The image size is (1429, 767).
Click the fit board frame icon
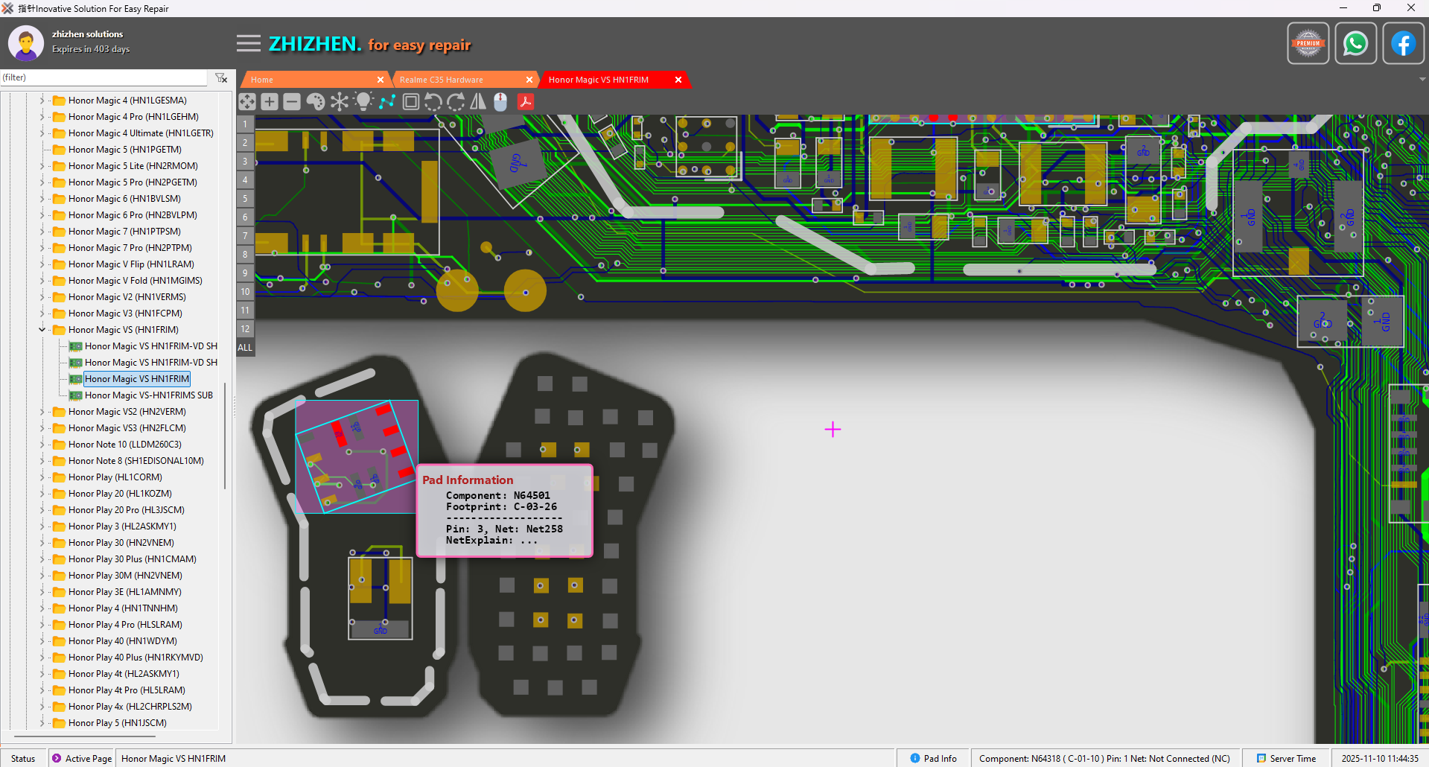tap(410, 102)
